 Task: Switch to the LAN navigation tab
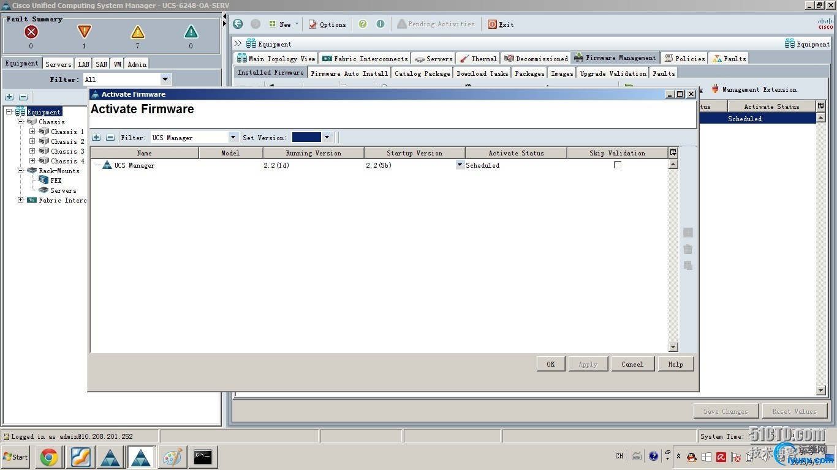(x=84, y=64)
